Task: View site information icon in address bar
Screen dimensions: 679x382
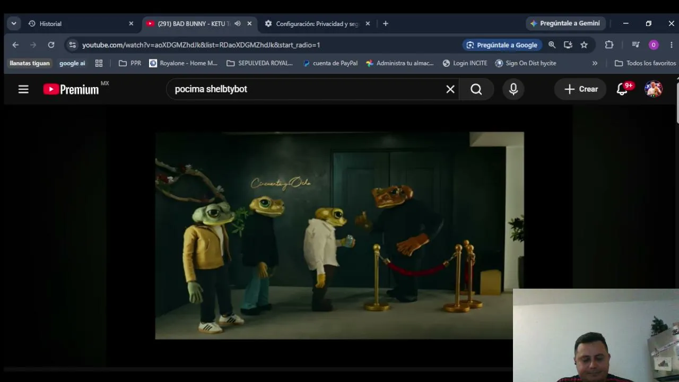Action: [x=73, y=45]
